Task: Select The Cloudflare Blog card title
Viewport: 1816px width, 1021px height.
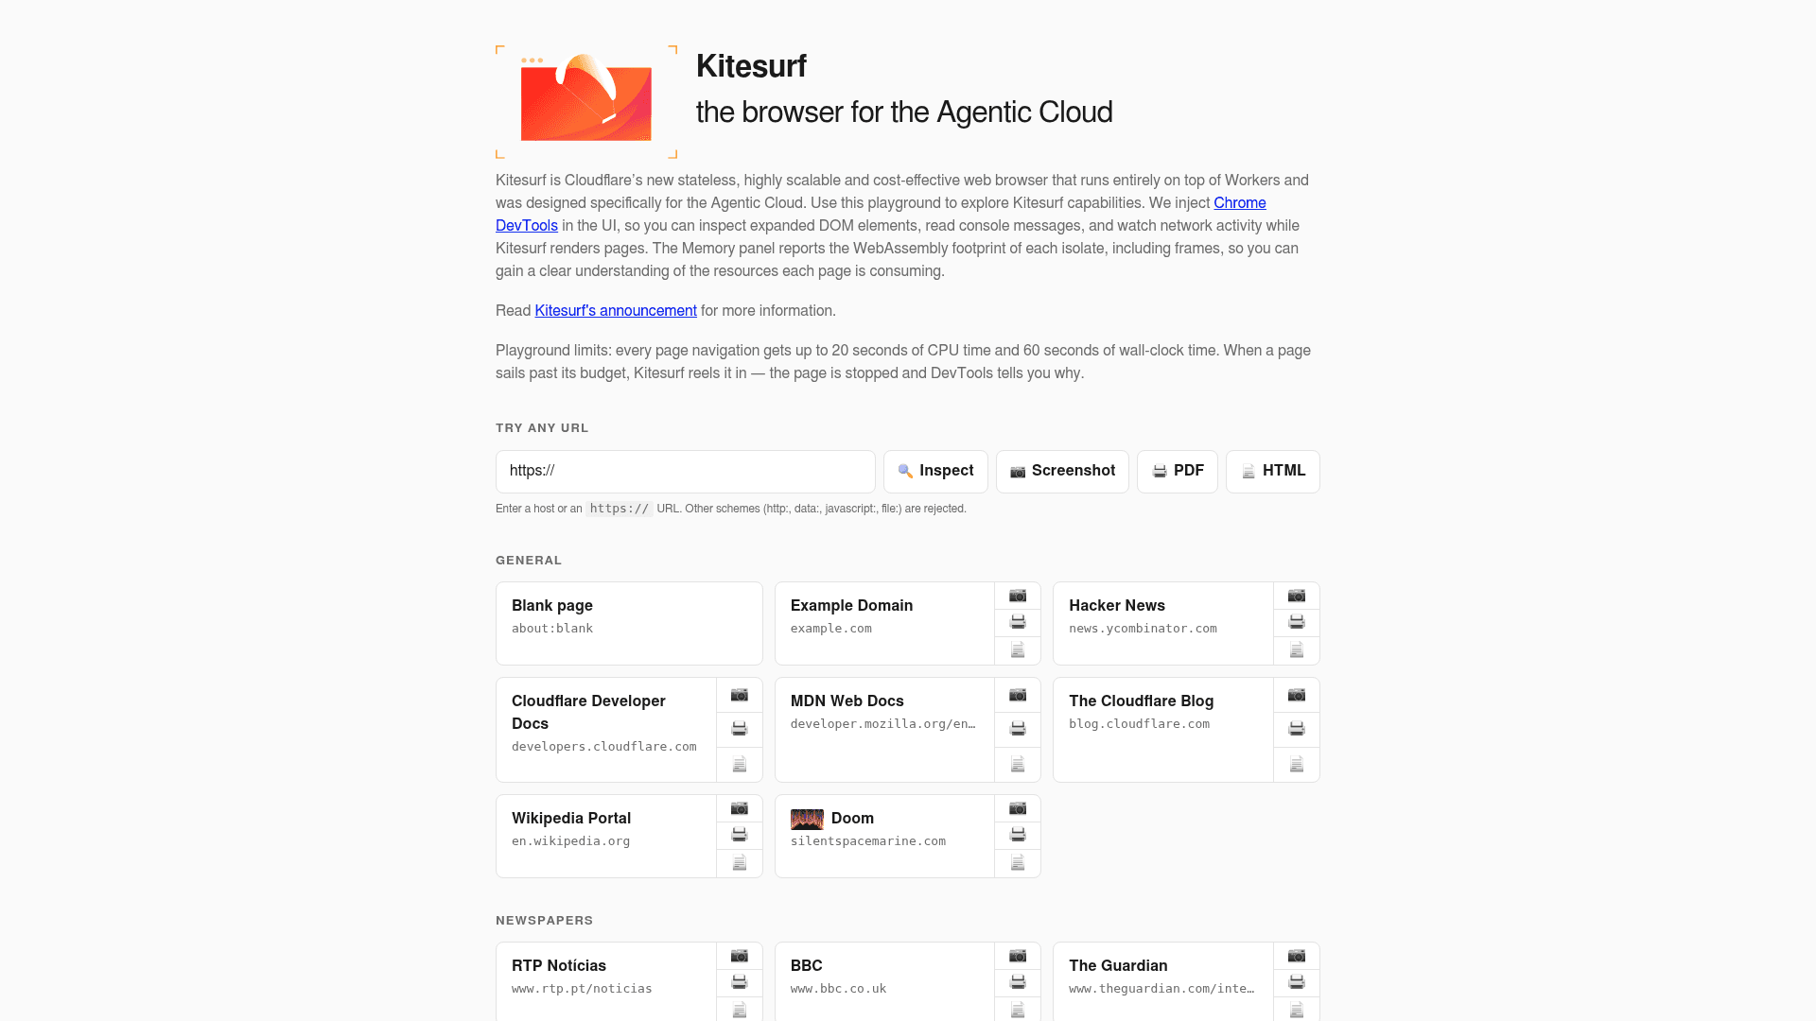Action: [1142, 701]
